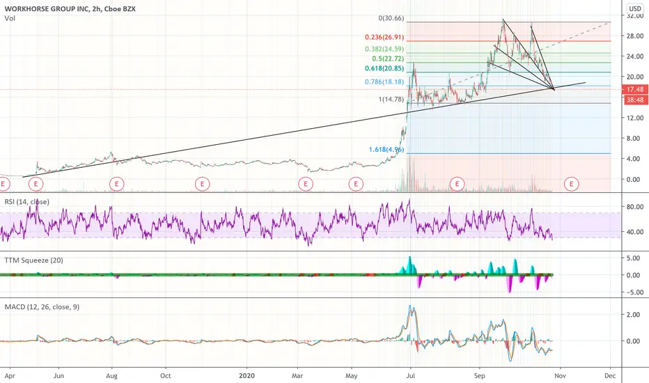Screen dimensions: 649x383
Task: Click the 0(30.66) Fibonacci label
Action: [391, 18]
